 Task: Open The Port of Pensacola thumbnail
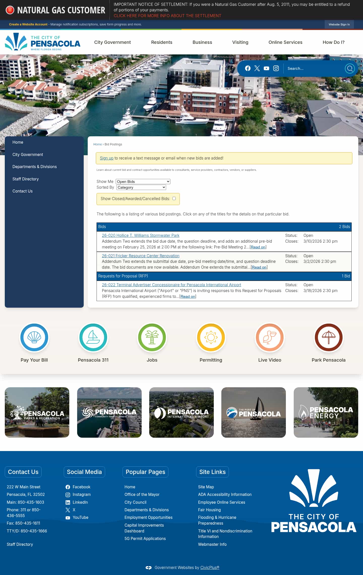(x=254, y=412)
